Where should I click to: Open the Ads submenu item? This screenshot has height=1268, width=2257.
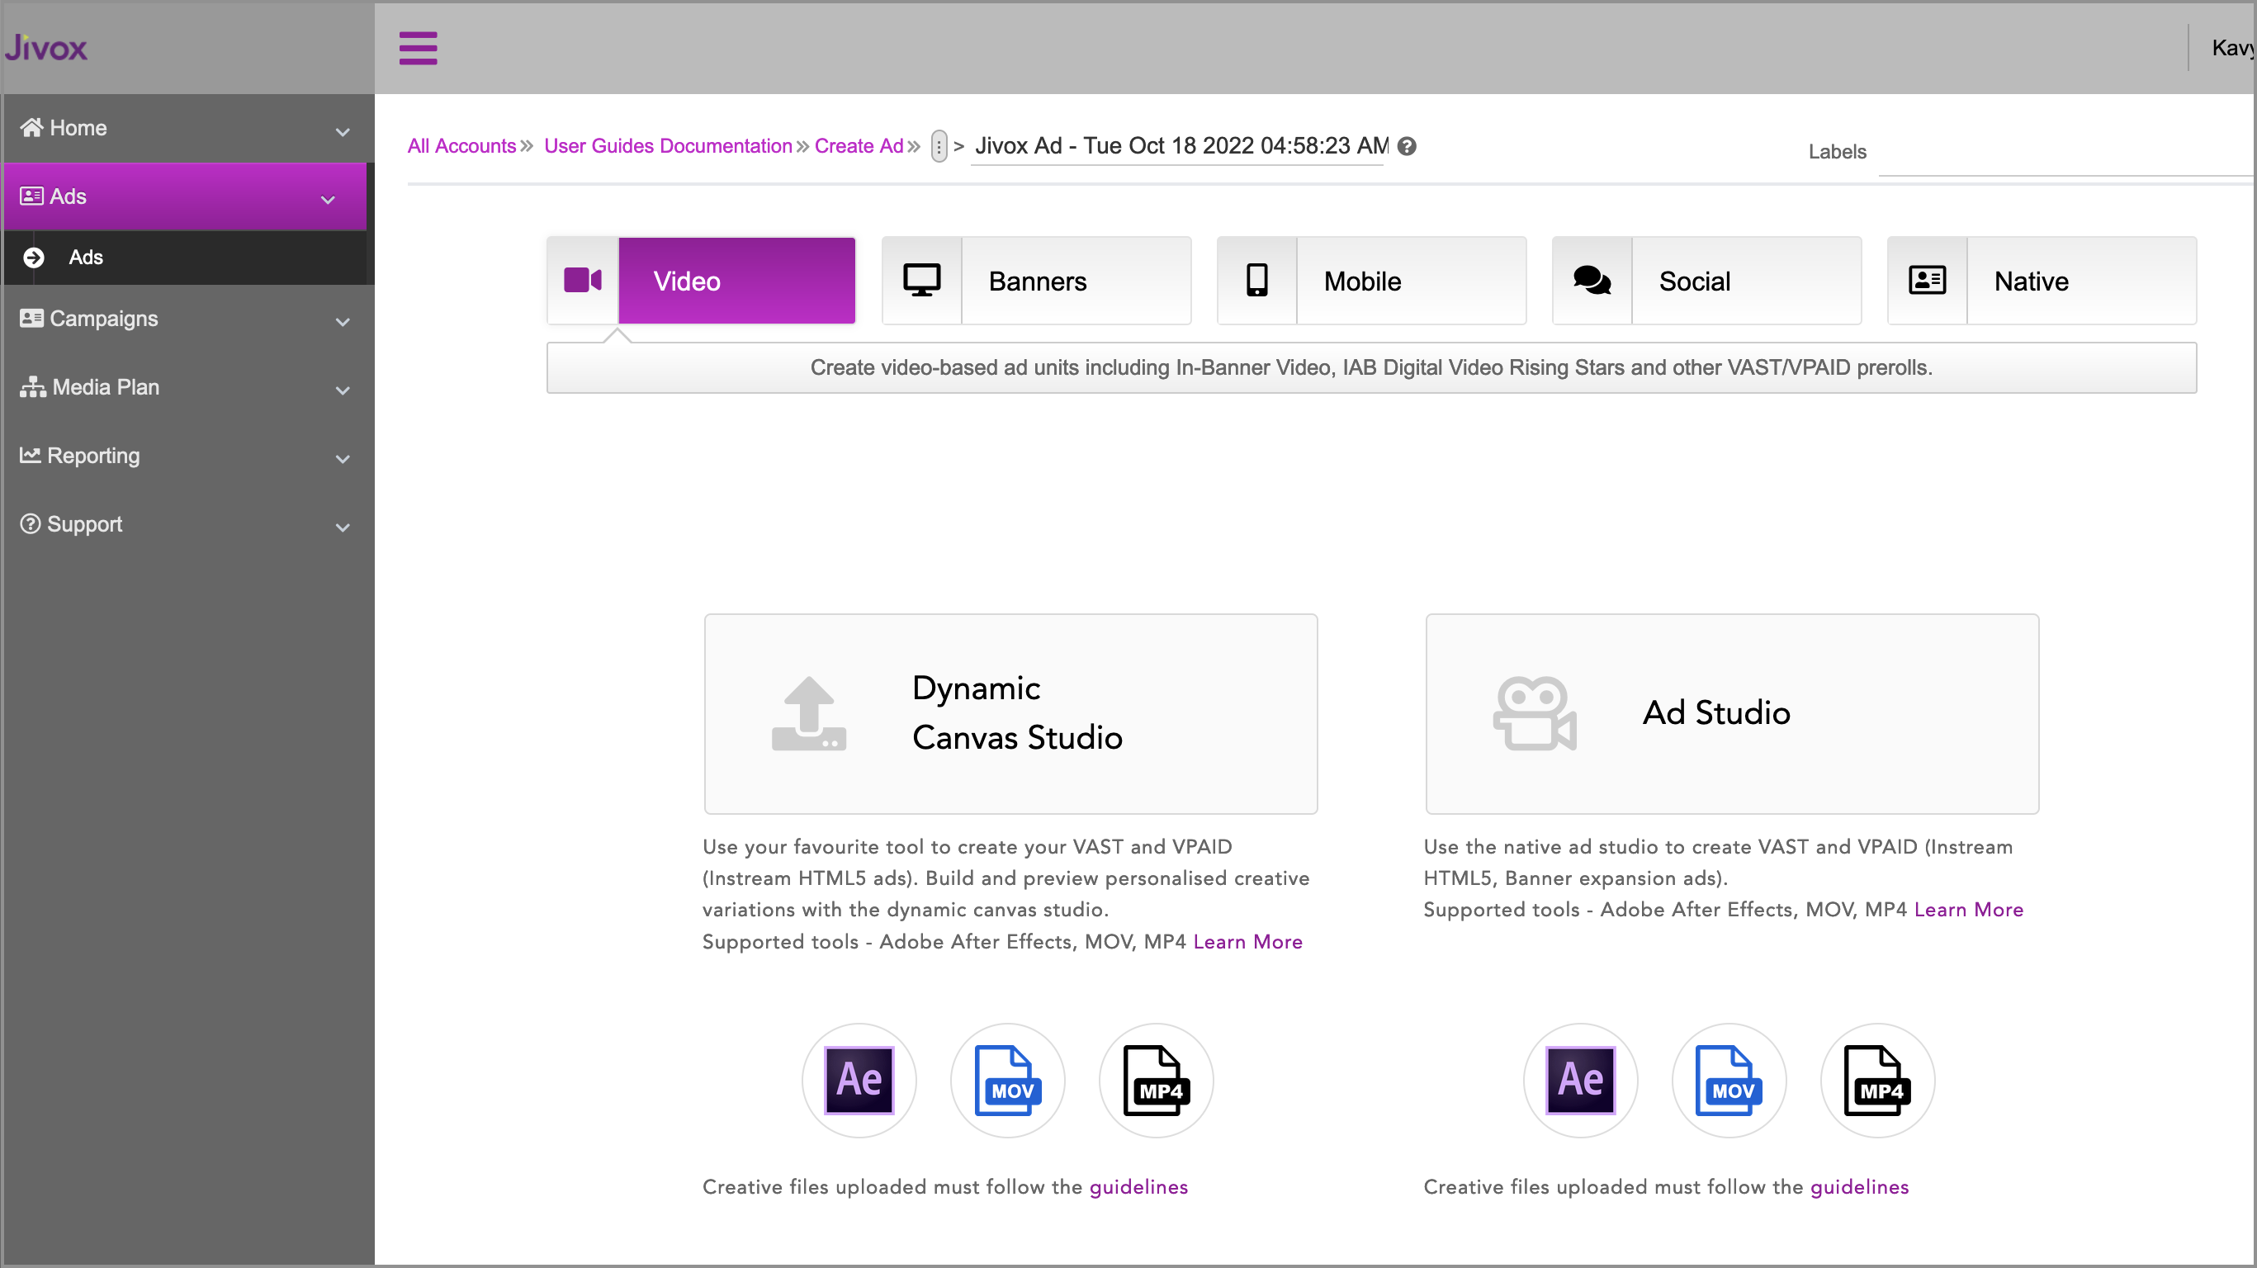(188, 257)
